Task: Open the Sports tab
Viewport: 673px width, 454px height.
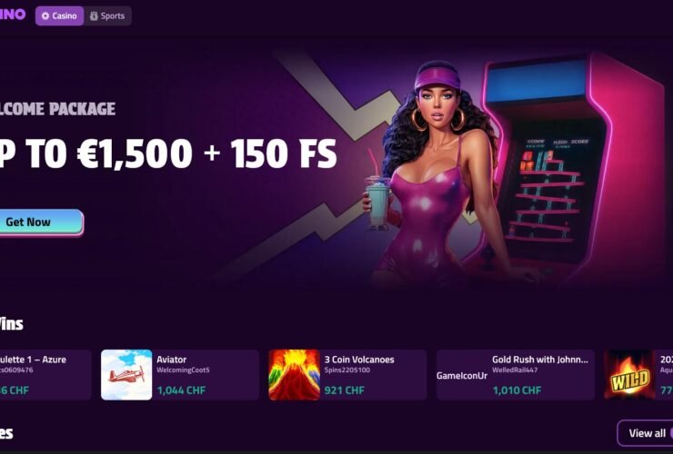Action: (107, 15)
